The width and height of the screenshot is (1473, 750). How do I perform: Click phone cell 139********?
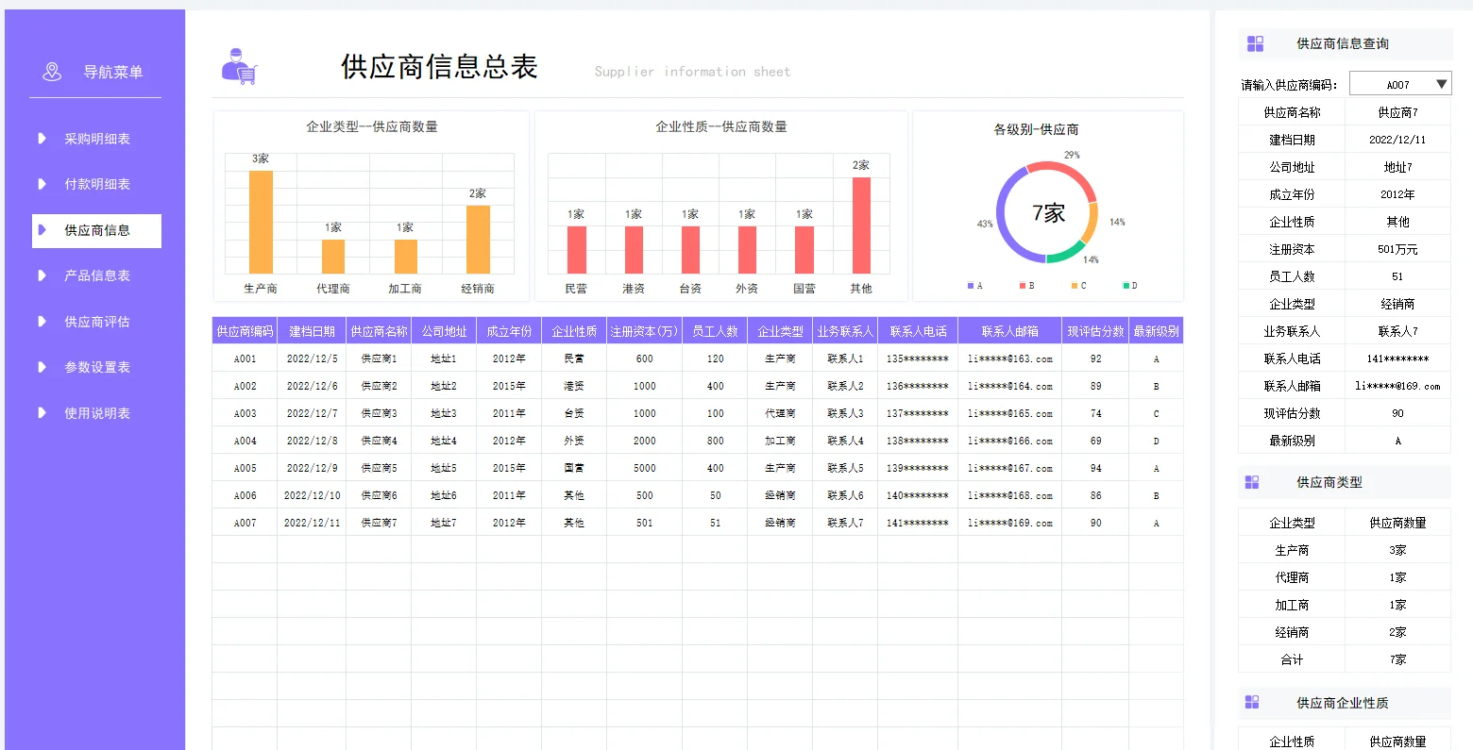click(x=917, y=468)
